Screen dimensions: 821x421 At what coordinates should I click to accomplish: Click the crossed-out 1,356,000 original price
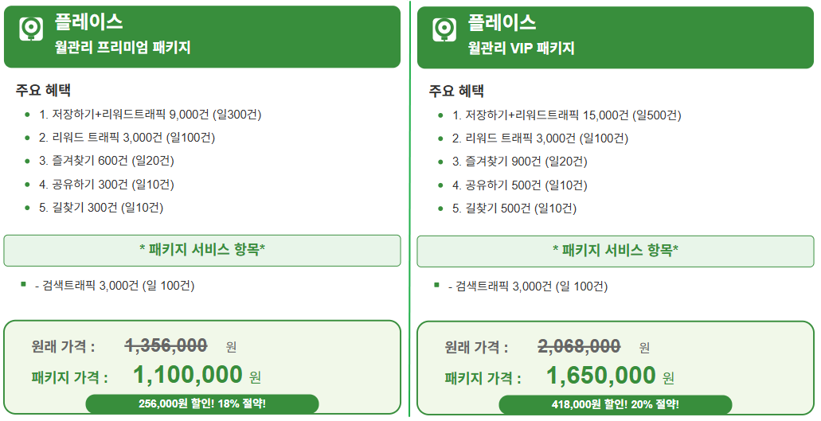[x=166, y=345]
